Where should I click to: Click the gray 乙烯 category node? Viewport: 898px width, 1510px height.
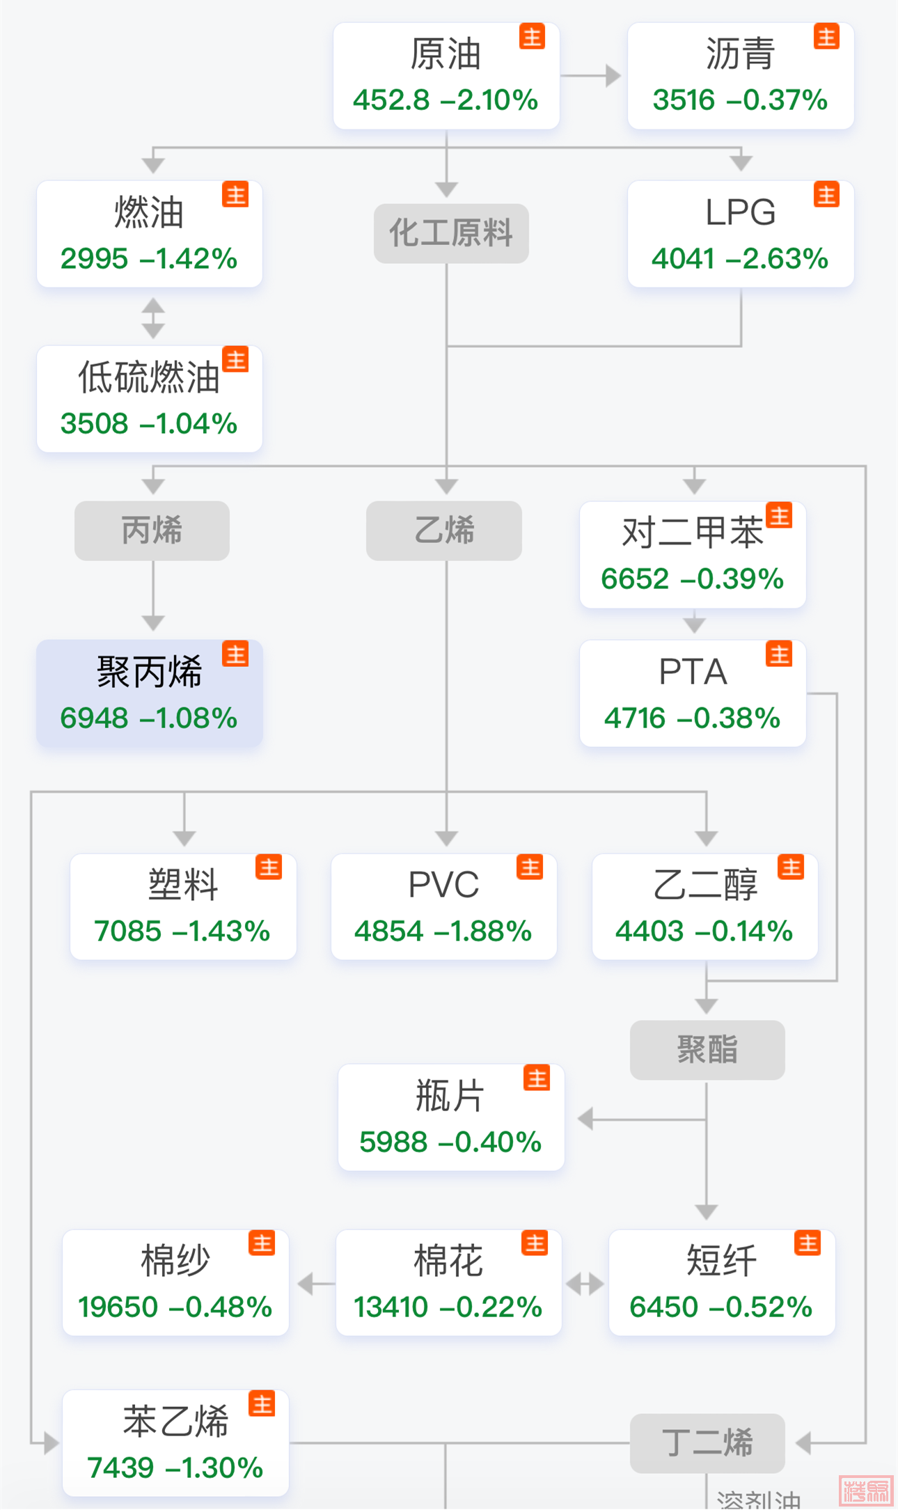[444, 530]
